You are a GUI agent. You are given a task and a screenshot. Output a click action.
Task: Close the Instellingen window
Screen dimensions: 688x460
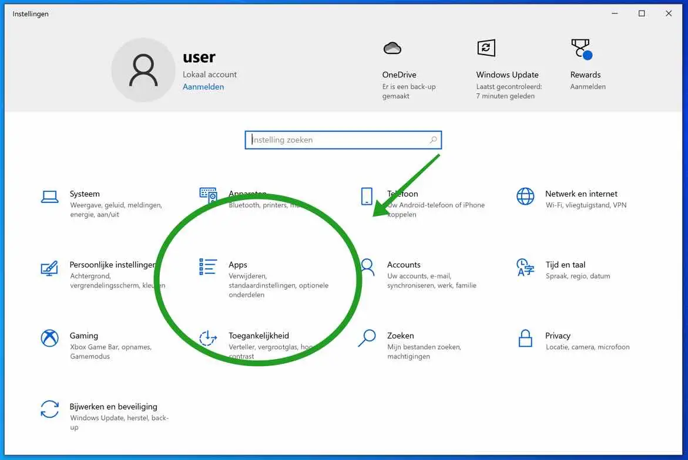[669, 13]
